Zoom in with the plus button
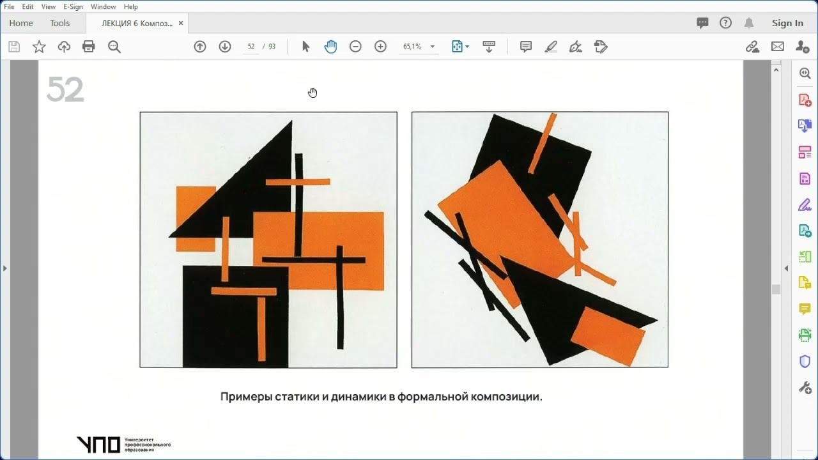 point(380,47)
